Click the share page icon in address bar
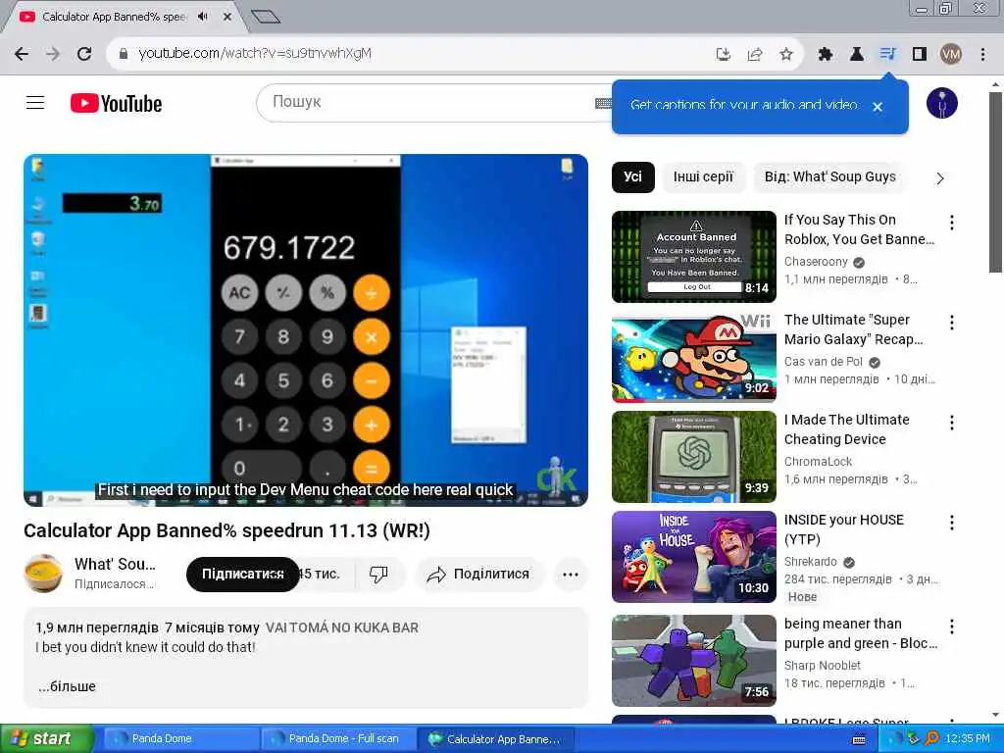 point(755,55)
